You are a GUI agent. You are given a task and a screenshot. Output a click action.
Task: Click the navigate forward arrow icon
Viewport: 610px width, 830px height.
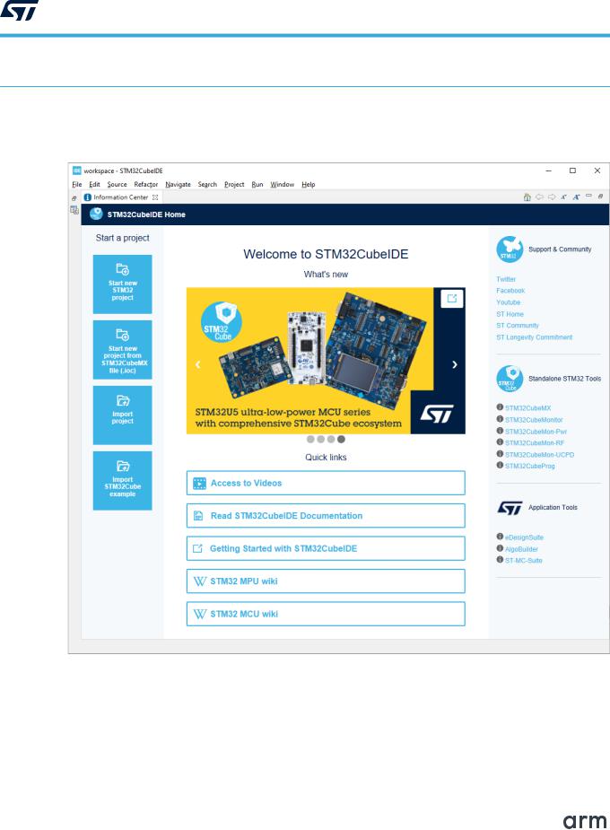(x=552, y=197)
